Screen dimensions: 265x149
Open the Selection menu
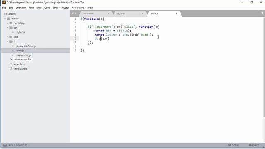coord(21,7)
